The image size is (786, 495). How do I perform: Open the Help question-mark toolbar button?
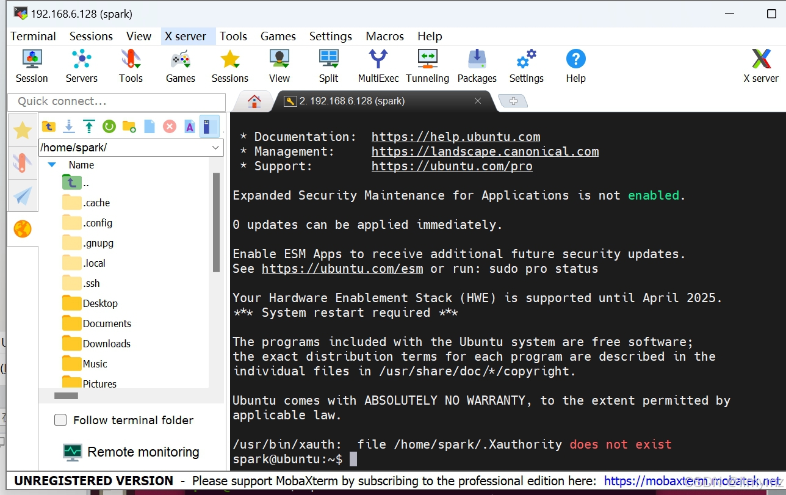[575, 67]
